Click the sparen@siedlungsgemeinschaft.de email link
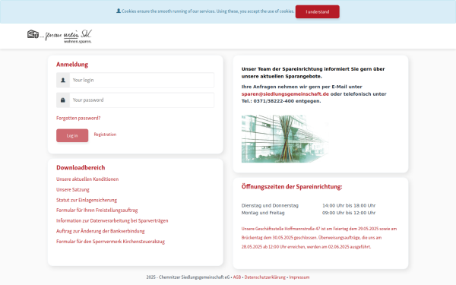 285,94
